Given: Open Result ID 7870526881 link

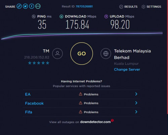Looking at the screenshot, I should pos(84,6).
